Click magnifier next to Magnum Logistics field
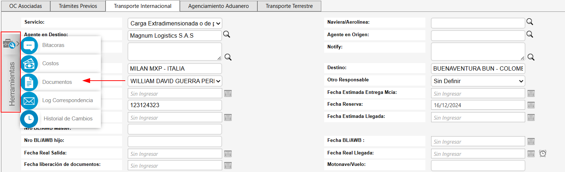The height and width of the screenshot is (172, 565). (227, 34)
